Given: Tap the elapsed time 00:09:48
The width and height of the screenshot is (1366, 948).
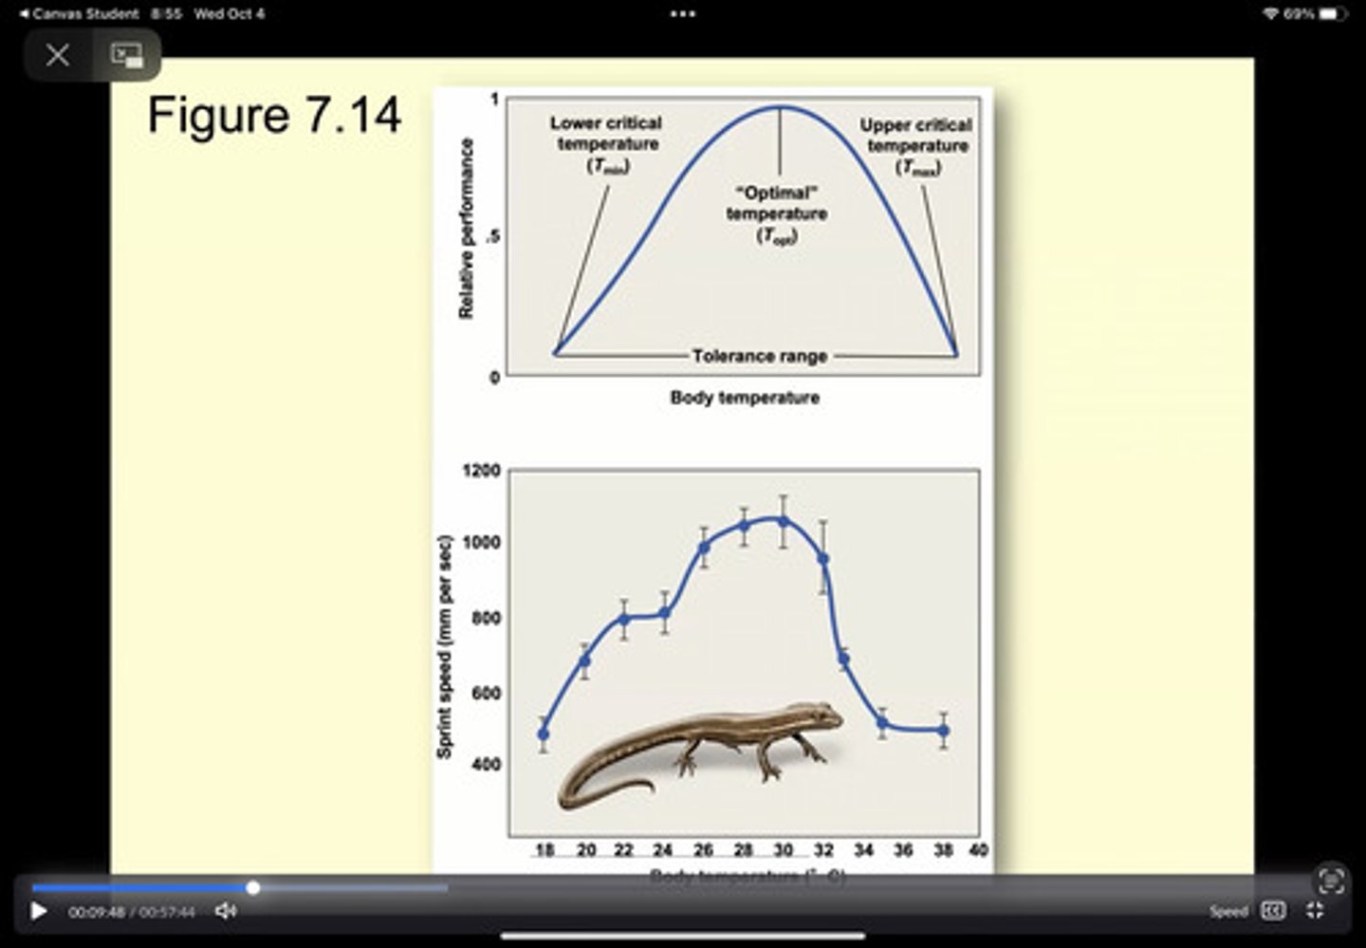Looking at the screenshot, I should pos(96,912).
